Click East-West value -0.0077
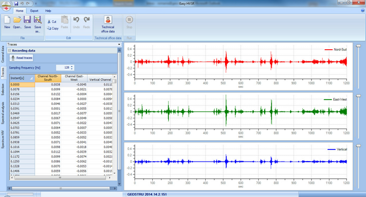This screenshot has height=197, width=366. coord(74,113)
